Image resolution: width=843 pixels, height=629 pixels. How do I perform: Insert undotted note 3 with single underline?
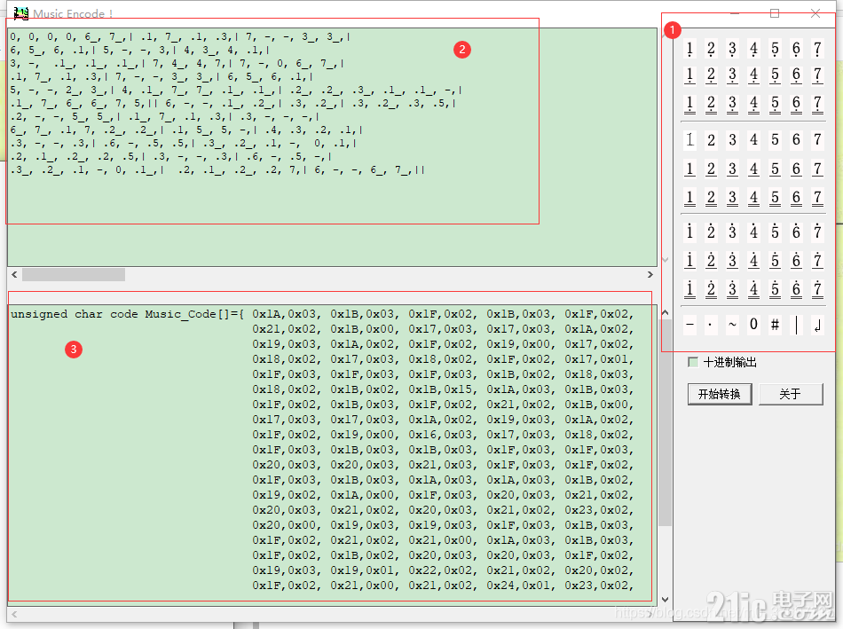click(732, 169)
